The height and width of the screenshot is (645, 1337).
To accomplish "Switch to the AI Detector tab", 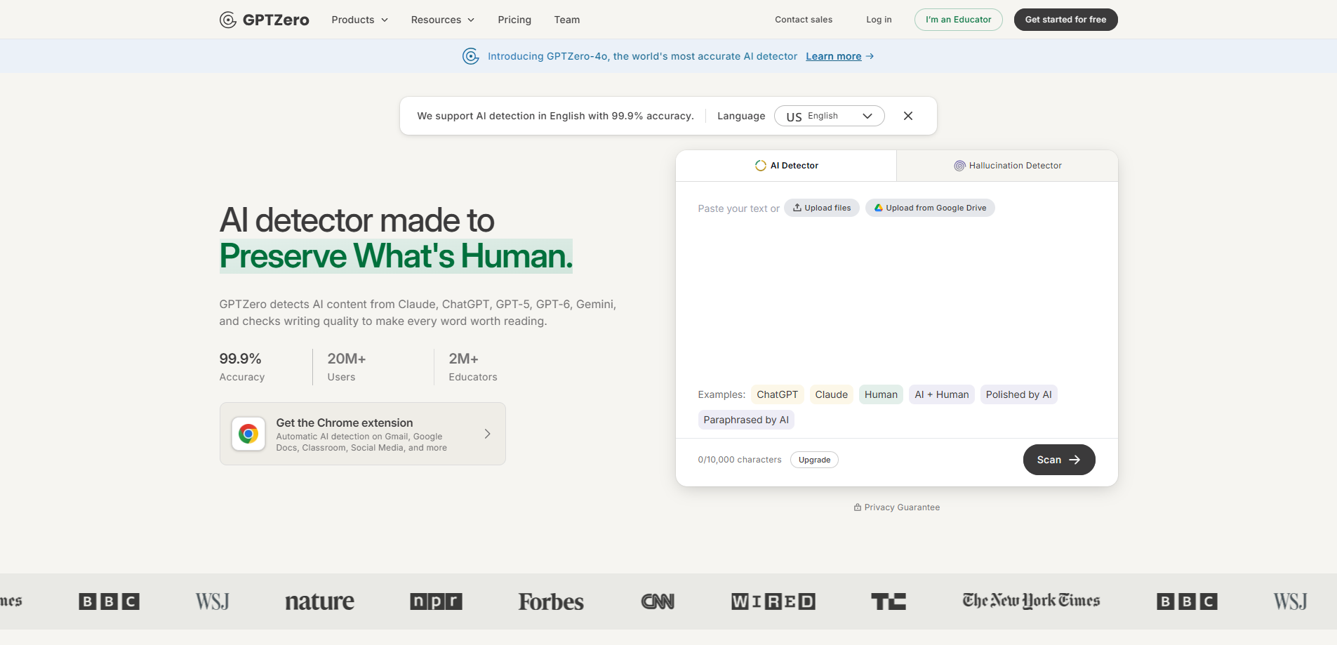I will pyautogui.click(x=786, y=166).
